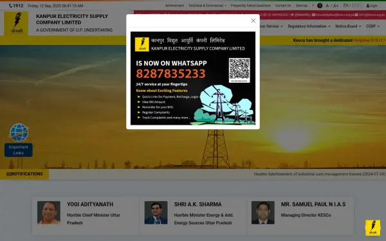Click the Twitter handle in red bar

click(300, 15)
